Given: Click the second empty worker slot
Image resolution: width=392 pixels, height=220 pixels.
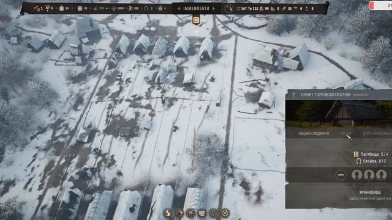Looking at the screenshot, I should (369, 175).
